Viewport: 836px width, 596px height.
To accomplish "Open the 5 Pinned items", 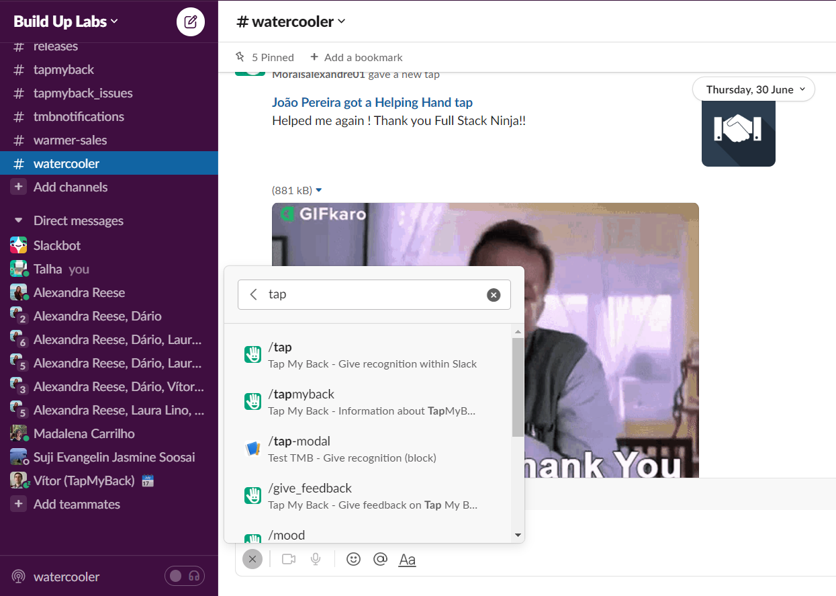I will pos(265,57).
